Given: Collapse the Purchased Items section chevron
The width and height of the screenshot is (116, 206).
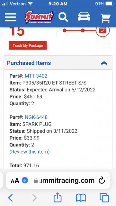Looking at the screenshot, I should [x=104, y=63].
